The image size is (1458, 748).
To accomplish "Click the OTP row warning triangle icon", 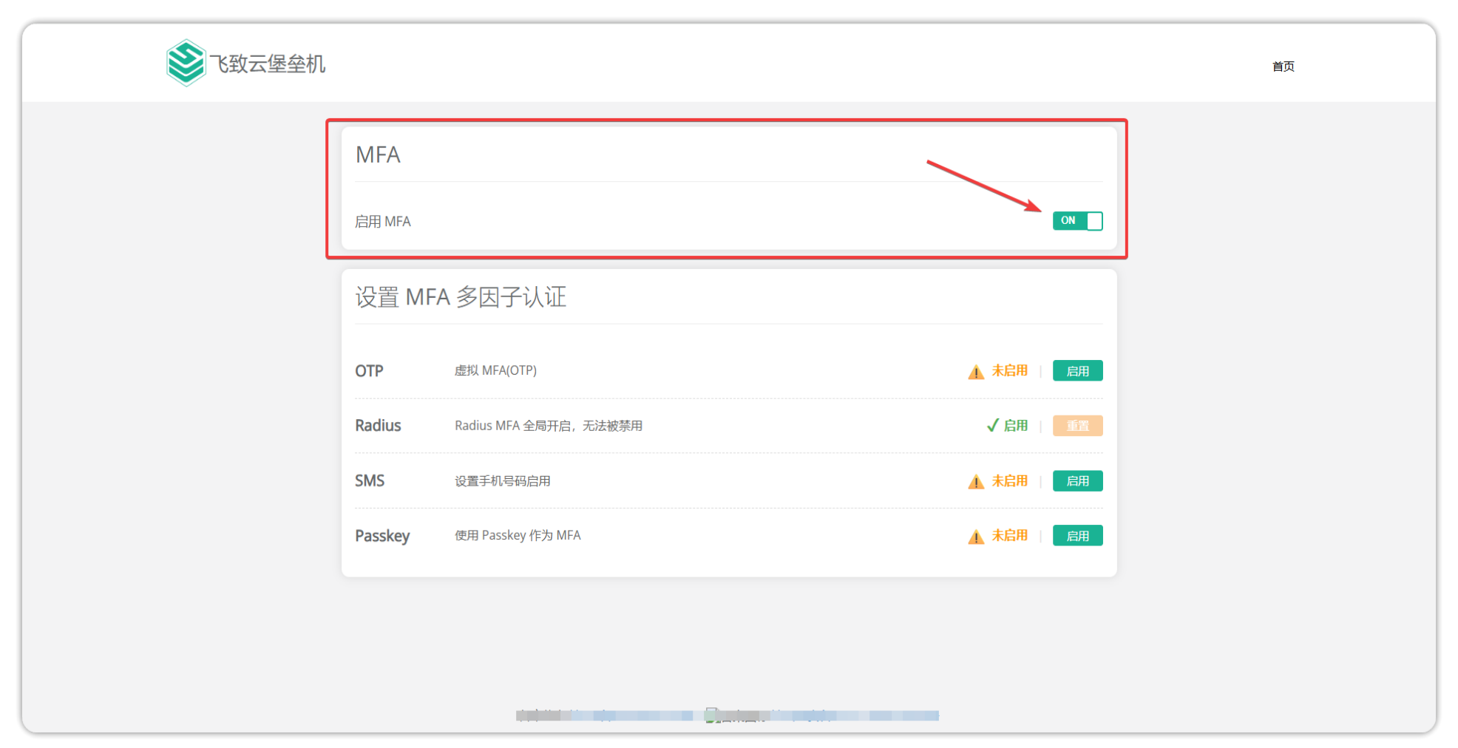I will (x=976, y=372).
